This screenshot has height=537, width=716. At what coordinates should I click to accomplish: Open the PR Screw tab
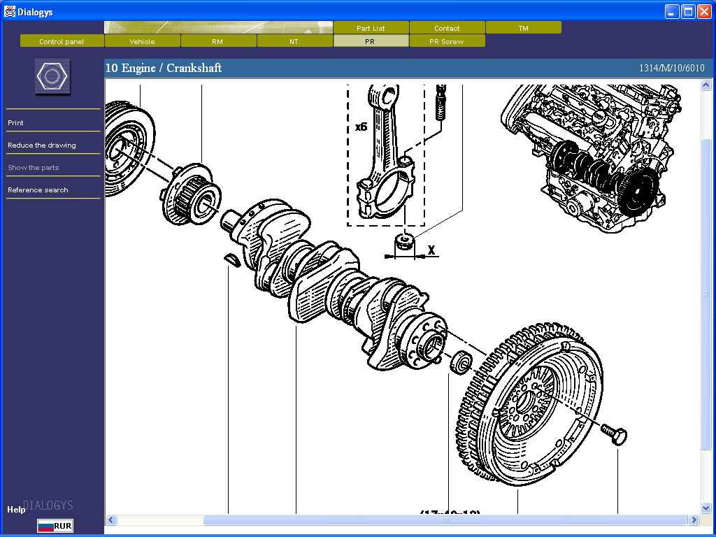click(x=447, y=41)
